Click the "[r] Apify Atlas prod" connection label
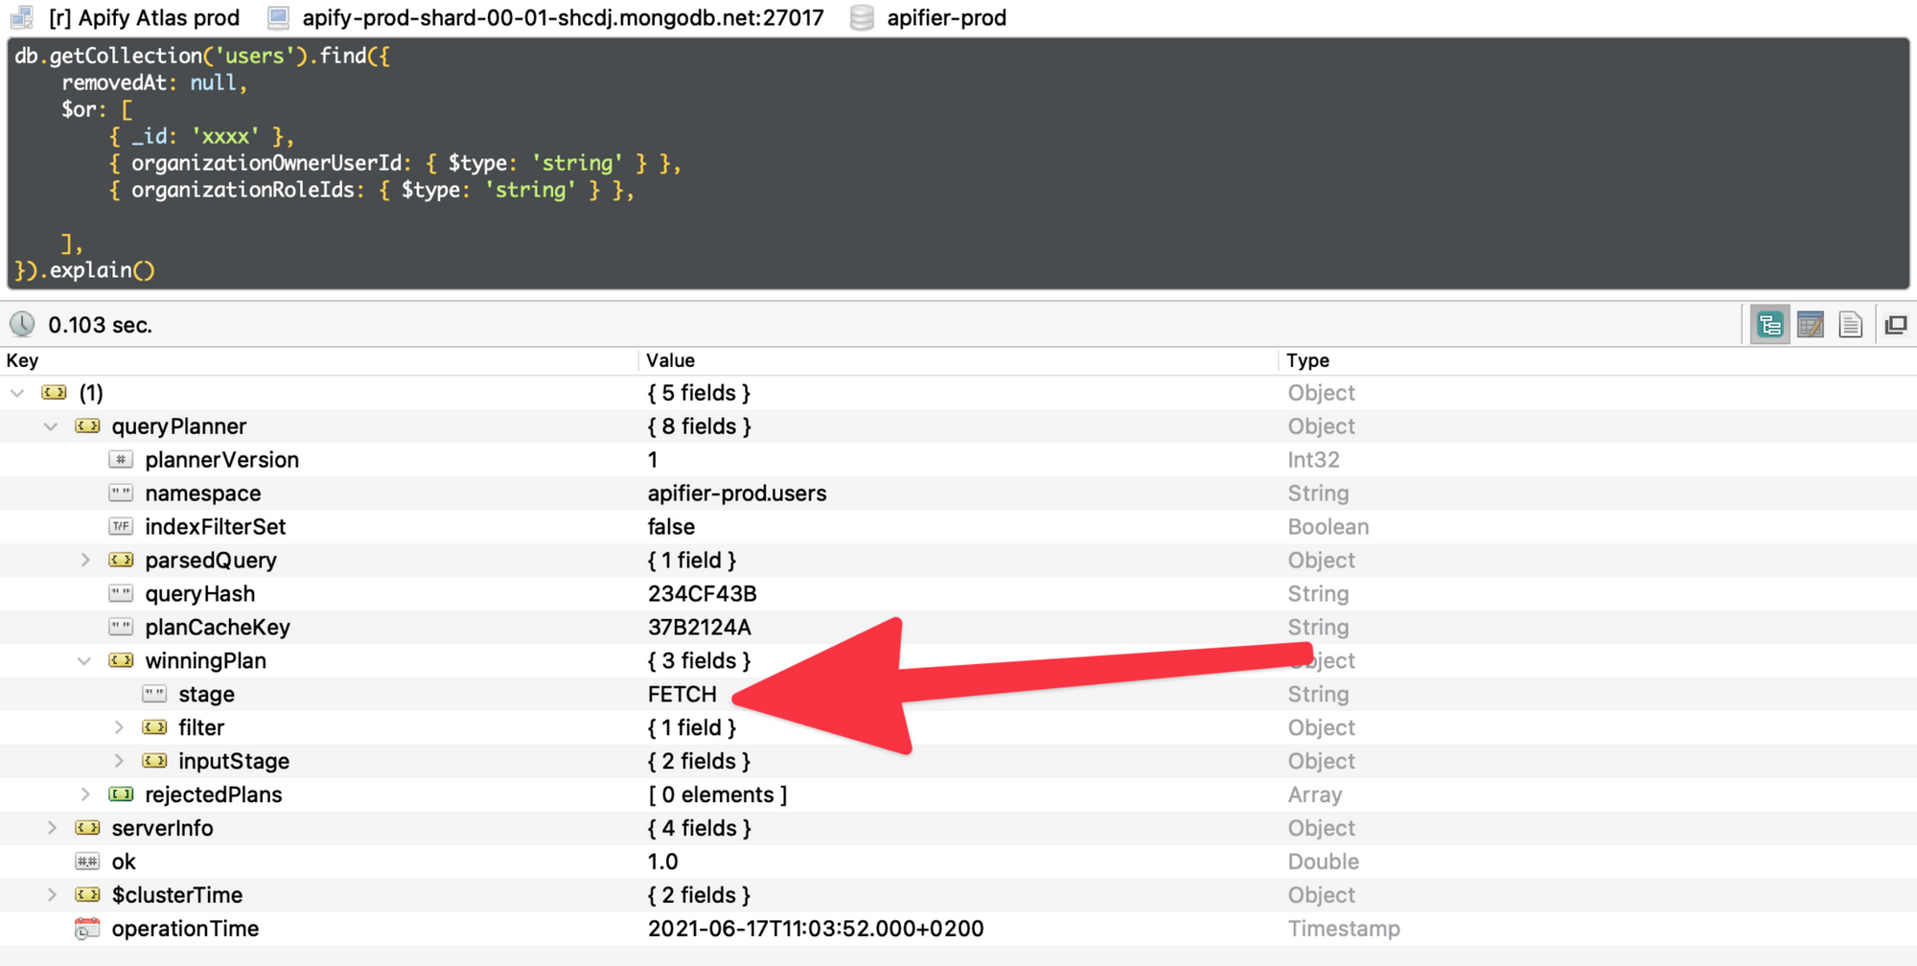The height and width of the screenshot is (966, 1917). pos(144,17)
